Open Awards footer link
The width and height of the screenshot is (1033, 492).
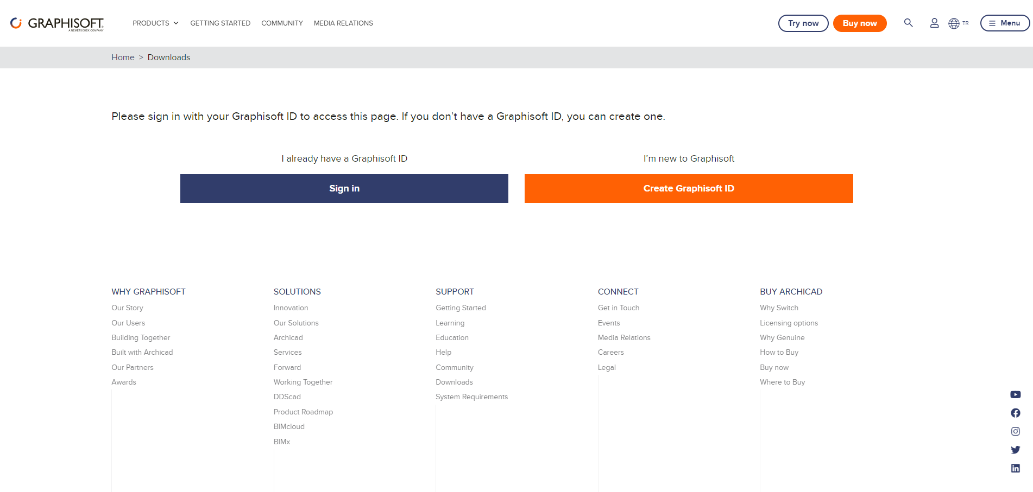(x=124, y=382)
